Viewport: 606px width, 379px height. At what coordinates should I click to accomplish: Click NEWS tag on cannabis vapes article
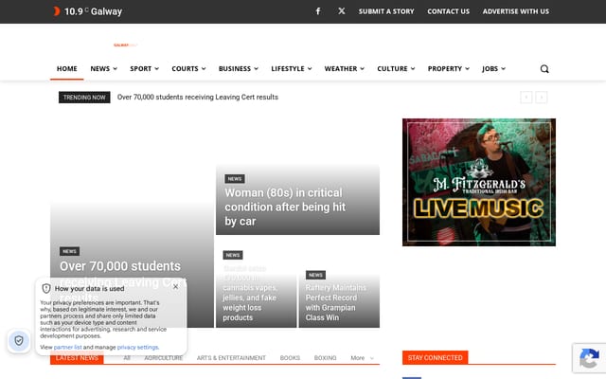tap(233, 255)
